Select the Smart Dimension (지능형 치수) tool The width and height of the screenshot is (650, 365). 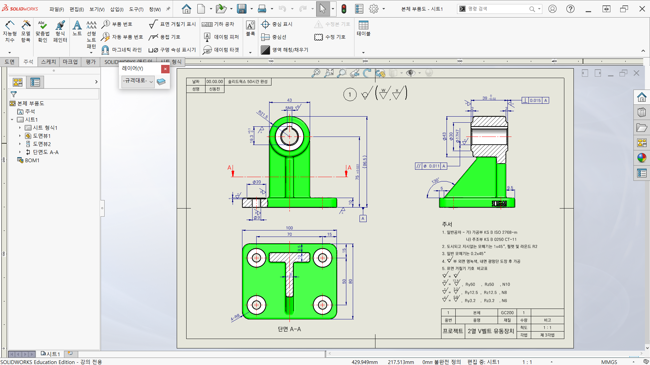(x=10, y=31)
